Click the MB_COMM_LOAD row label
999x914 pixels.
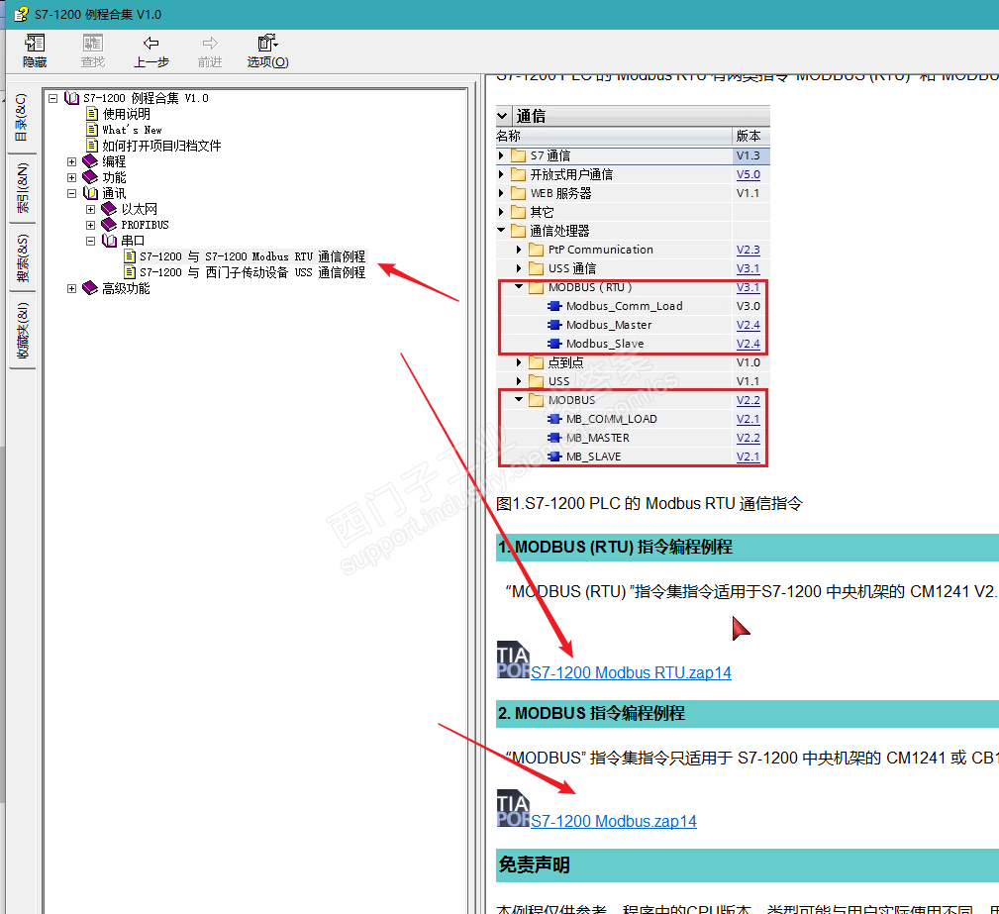pos(612,419)
